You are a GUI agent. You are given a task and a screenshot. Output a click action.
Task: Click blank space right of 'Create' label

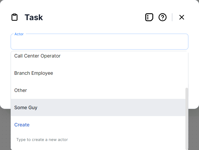[106, 125]
